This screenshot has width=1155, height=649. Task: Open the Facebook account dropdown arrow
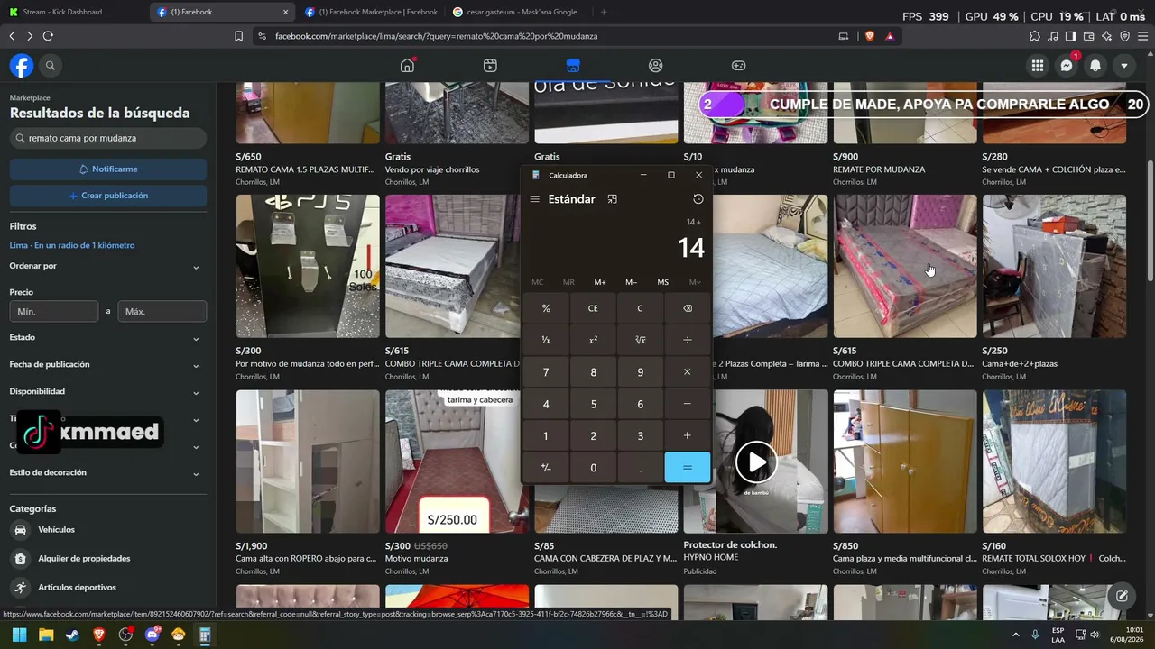pyautogui.click(x=1124, y=66)
